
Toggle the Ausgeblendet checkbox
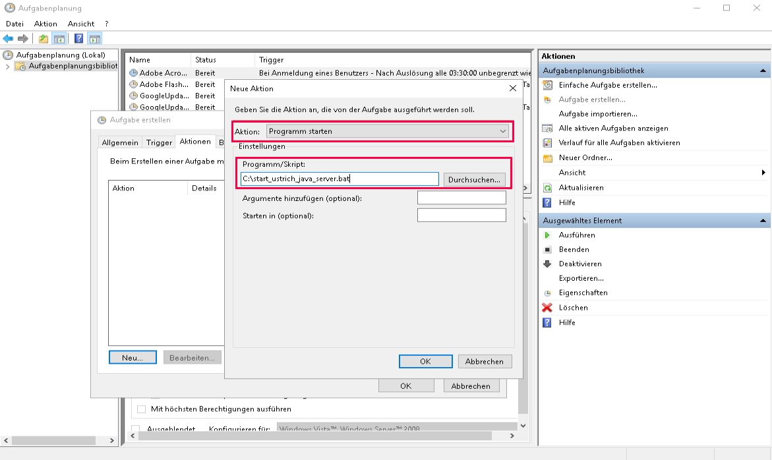(136, 429)
